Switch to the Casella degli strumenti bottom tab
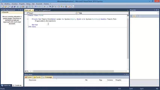 (x=17, y=85)
